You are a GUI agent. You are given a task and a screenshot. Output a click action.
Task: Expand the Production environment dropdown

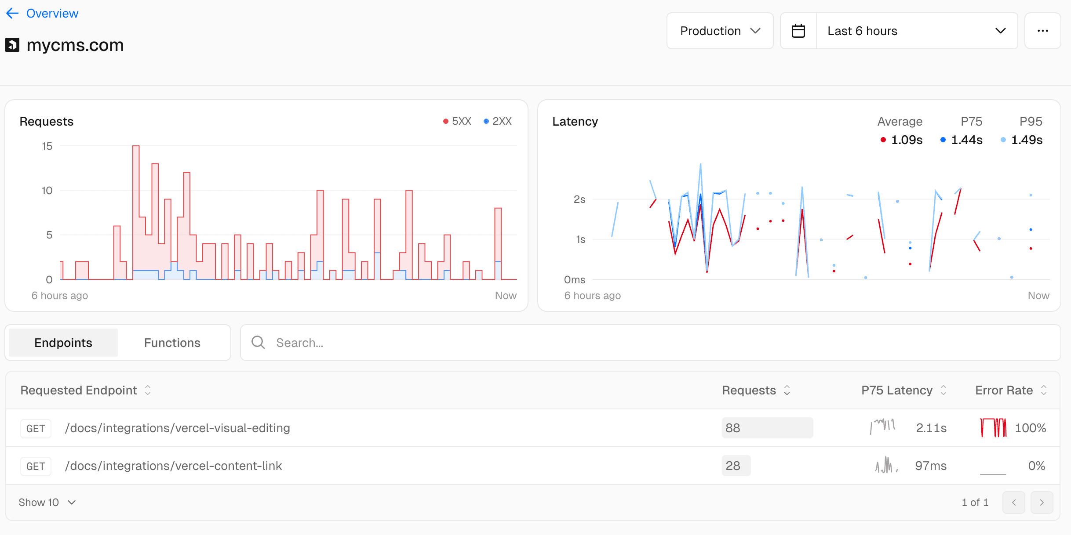tap(720, 31)
